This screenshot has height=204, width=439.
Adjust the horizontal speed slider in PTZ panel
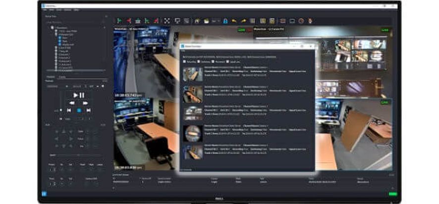coord(78,155)
